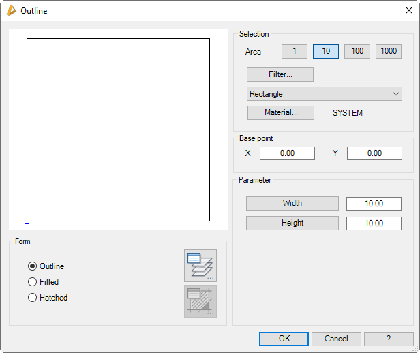Click the blue base point marker in preview
This screenshot has width=420, height=353.
click(x=27, y=221)
